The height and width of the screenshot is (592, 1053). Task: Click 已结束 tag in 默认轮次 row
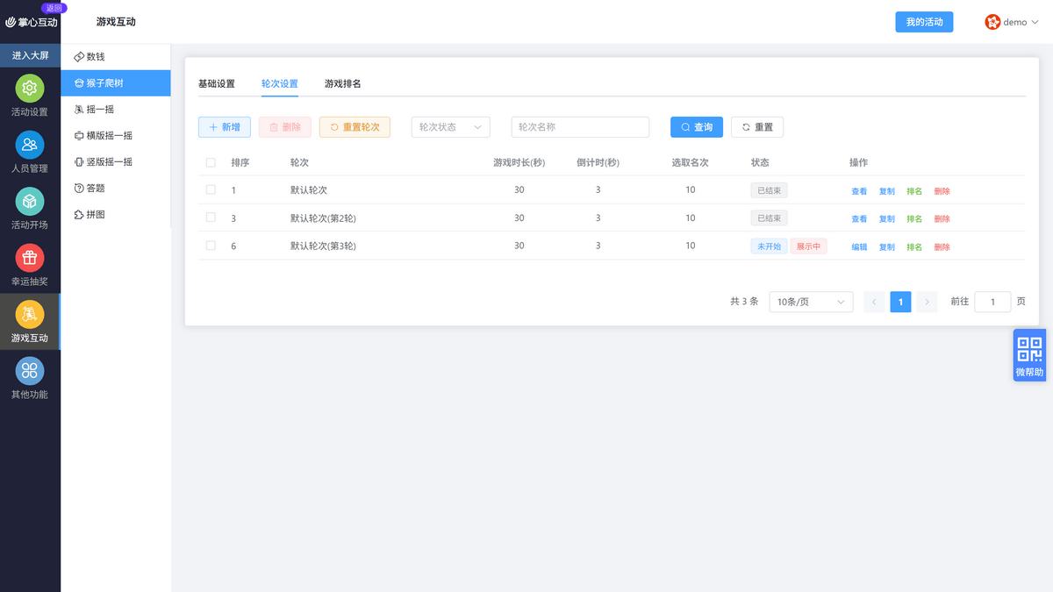(769, 190)
